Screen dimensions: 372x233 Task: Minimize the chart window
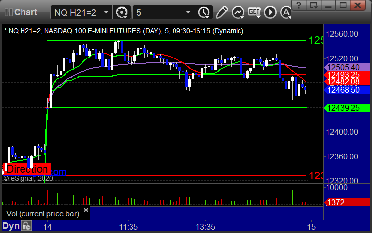(x=328, y=5)
